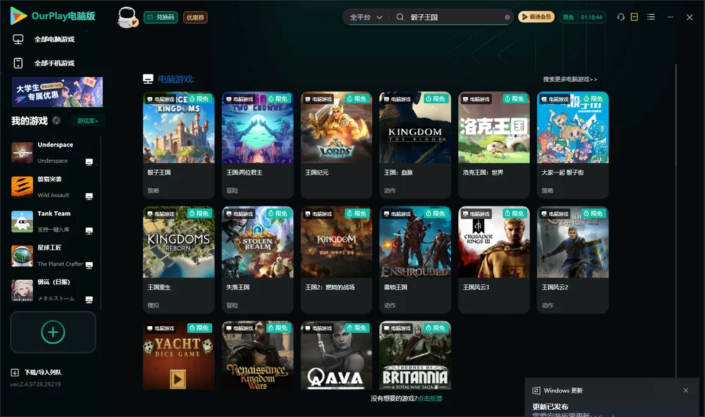The height and width of the screenshot is (417, 705).
Task: Click the PC icon beside Underspace
Action: tap(89, 162)
